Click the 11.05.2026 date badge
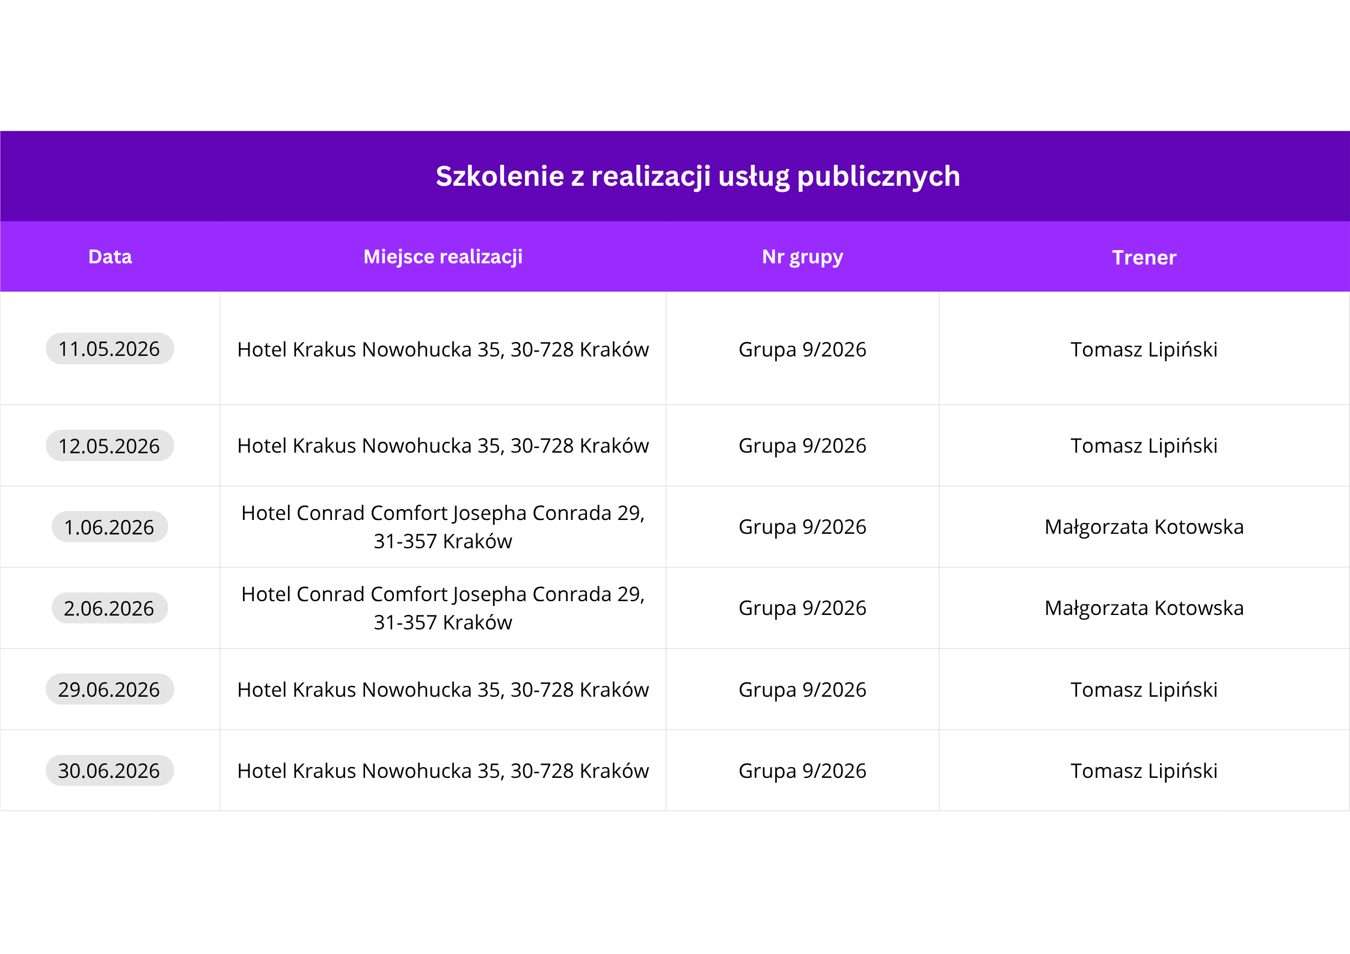The image size is (1350, 954). (109, 349)
